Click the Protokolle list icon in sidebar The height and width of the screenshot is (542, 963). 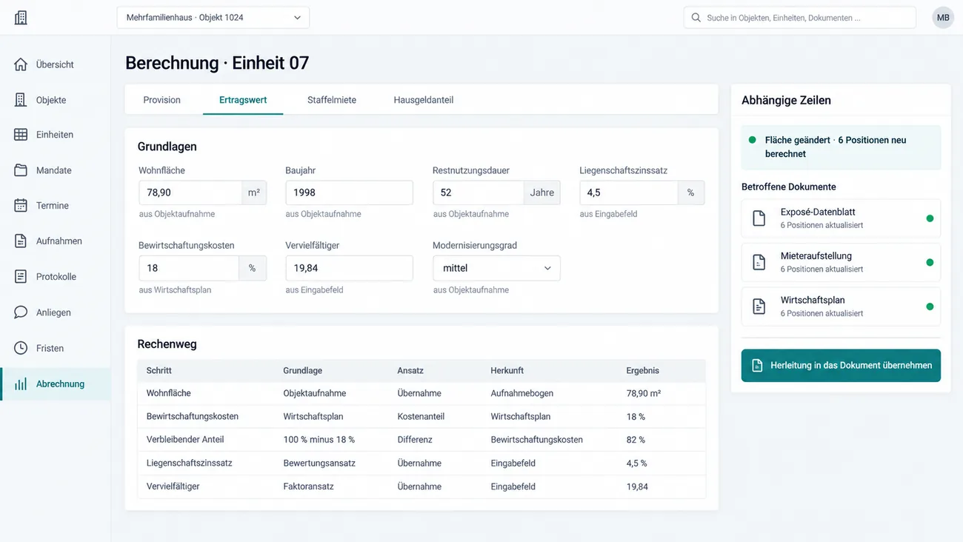click(21, 277)
